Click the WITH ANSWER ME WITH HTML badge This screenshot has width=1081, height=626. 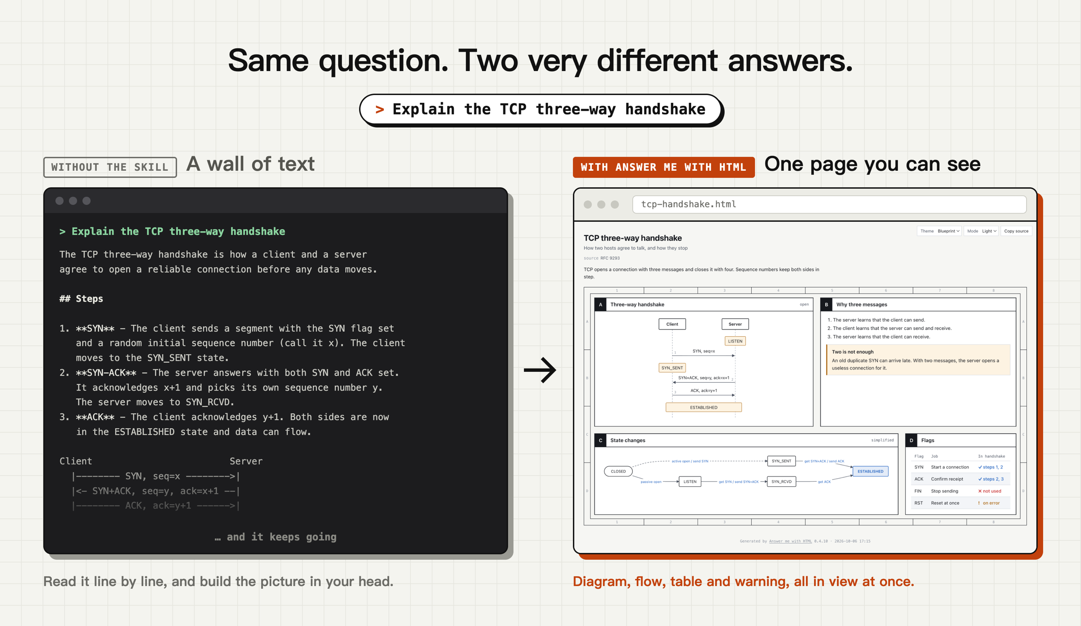(663, 167)
